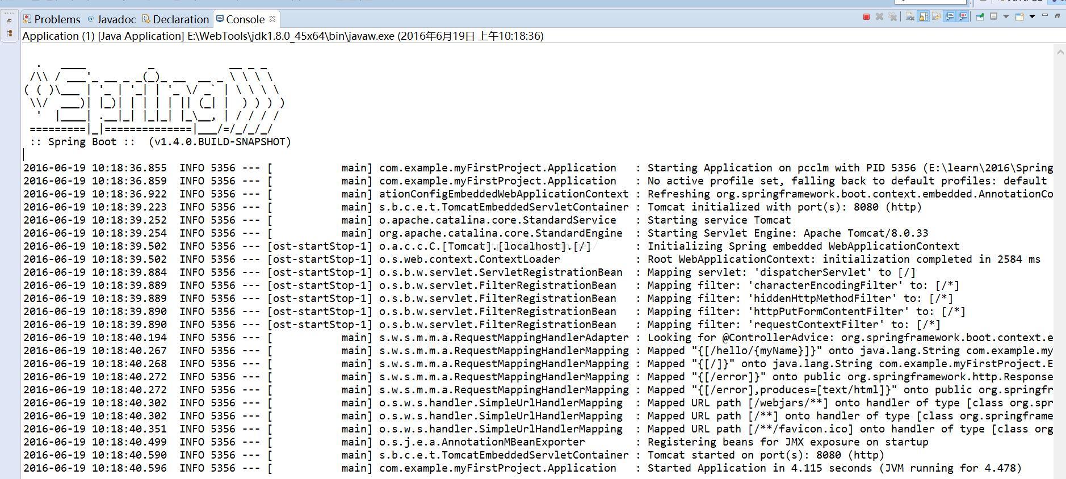Click 'Mapping servlet: 'dispatcherServlet' to [/]'
This screenshot has width=1066, height=479.
782,272
